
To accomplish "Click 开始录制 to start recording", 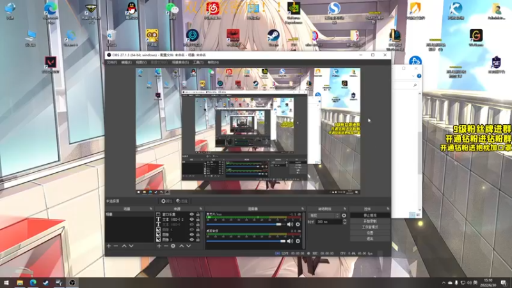I will [x=370, y=221].
